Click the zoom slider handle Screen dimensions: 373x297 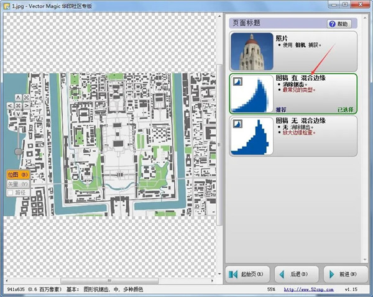click(18, 151)
